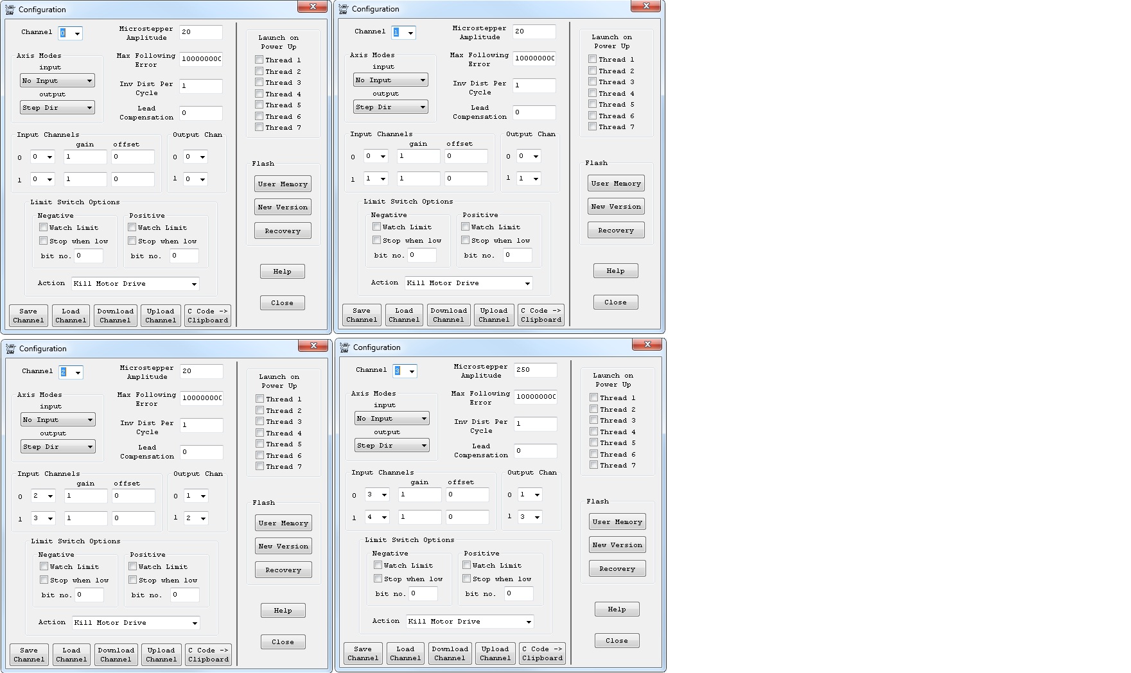Click the app icon in Channel 0 window's title bar
Image resolution: width=1131 pixels, height=673 pixels.
coord(10,10)
